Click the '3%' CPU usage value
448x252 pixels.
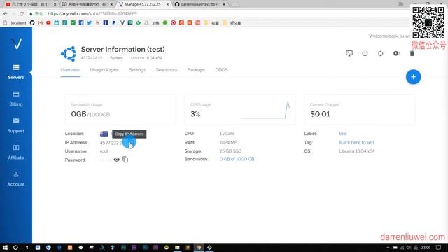coord(195,114)
